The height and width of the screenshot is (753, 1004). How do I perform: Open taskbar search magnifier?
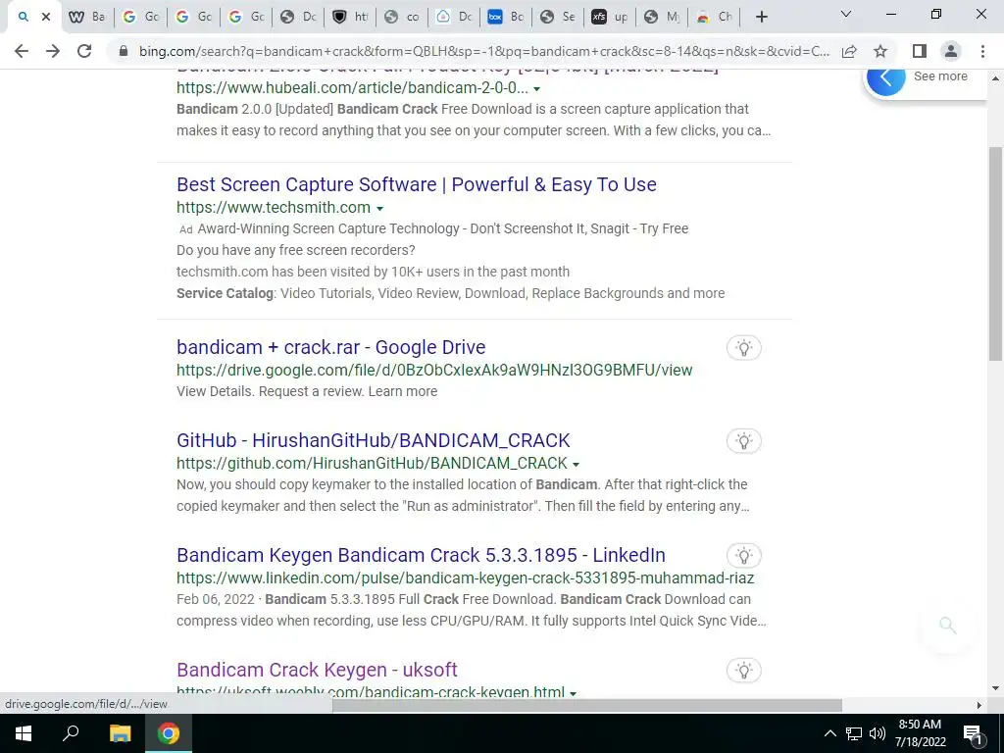71,733
